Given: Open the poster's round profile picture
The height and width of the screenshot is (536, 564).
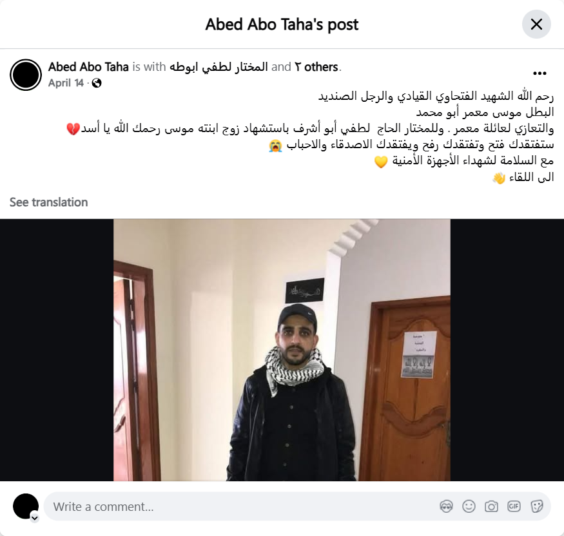Looking at the screenshot, I should coord(26,75).
